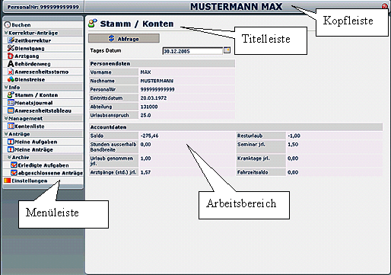Click the MUSTERMANN MAX header name
The width and height of the screenshot is (391, 275).
pyautogui.click(x=237, y=7)
